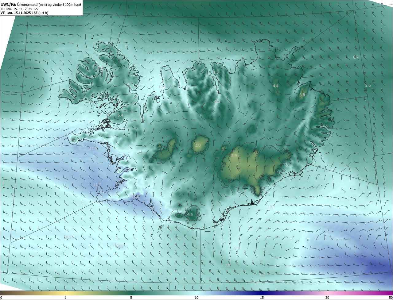This screenshot has height=300, width=393.
Task: Click the '10' tick on the colour scale
Action: coord(196,298)
